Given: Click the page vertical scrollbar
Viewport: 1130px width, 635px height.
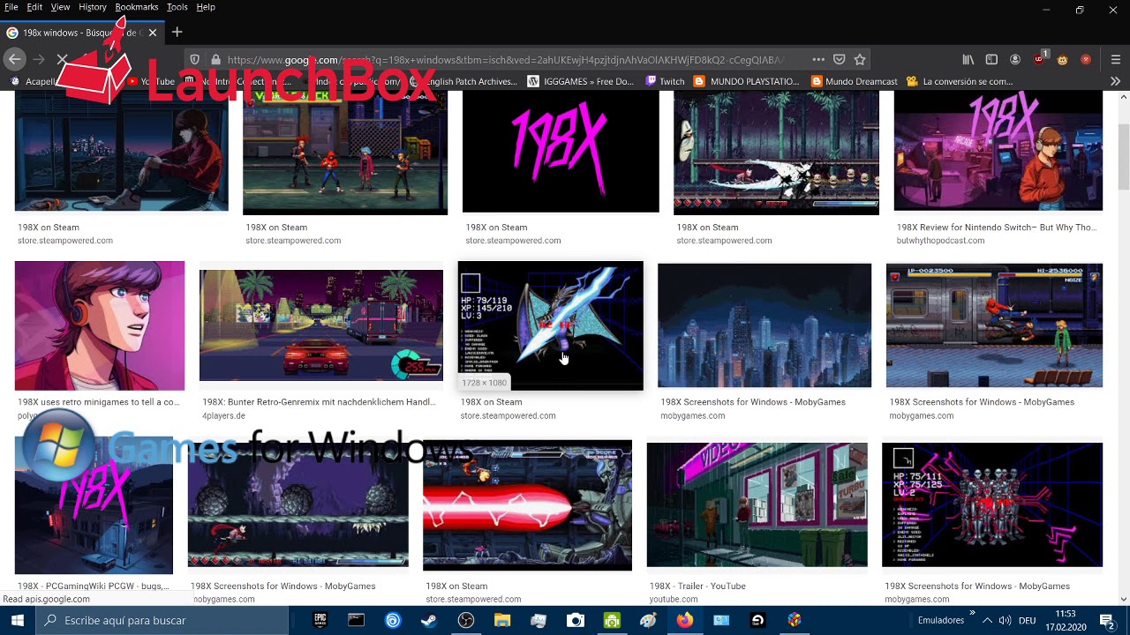Looking at the screenshot, I should coord(1124,159).
